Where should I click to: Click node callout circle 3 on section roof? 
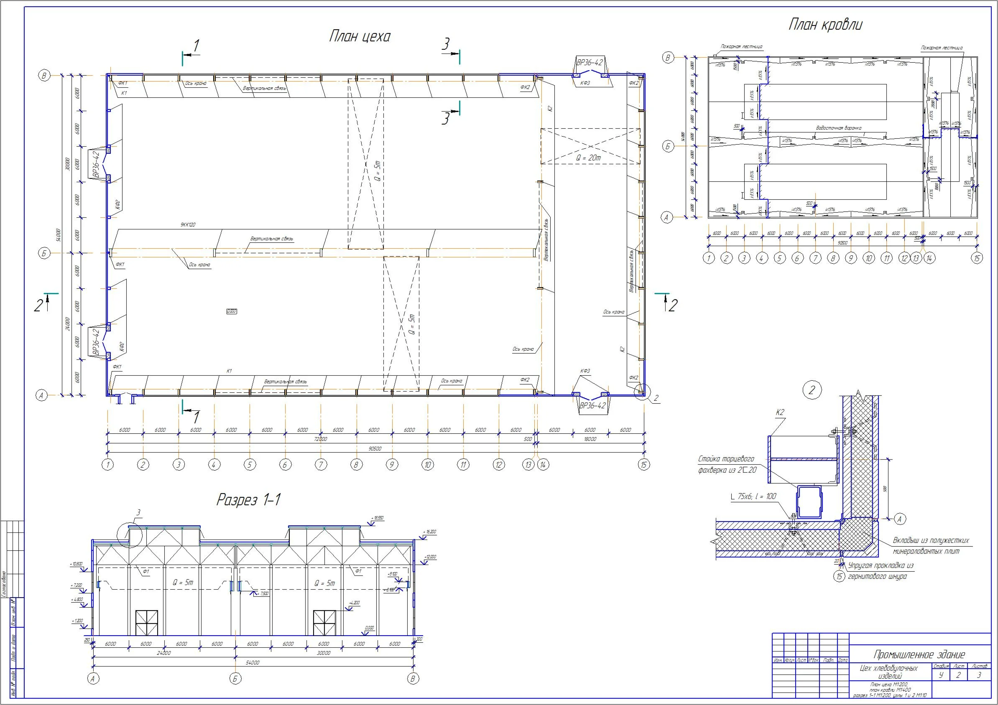tap(130, 536)
